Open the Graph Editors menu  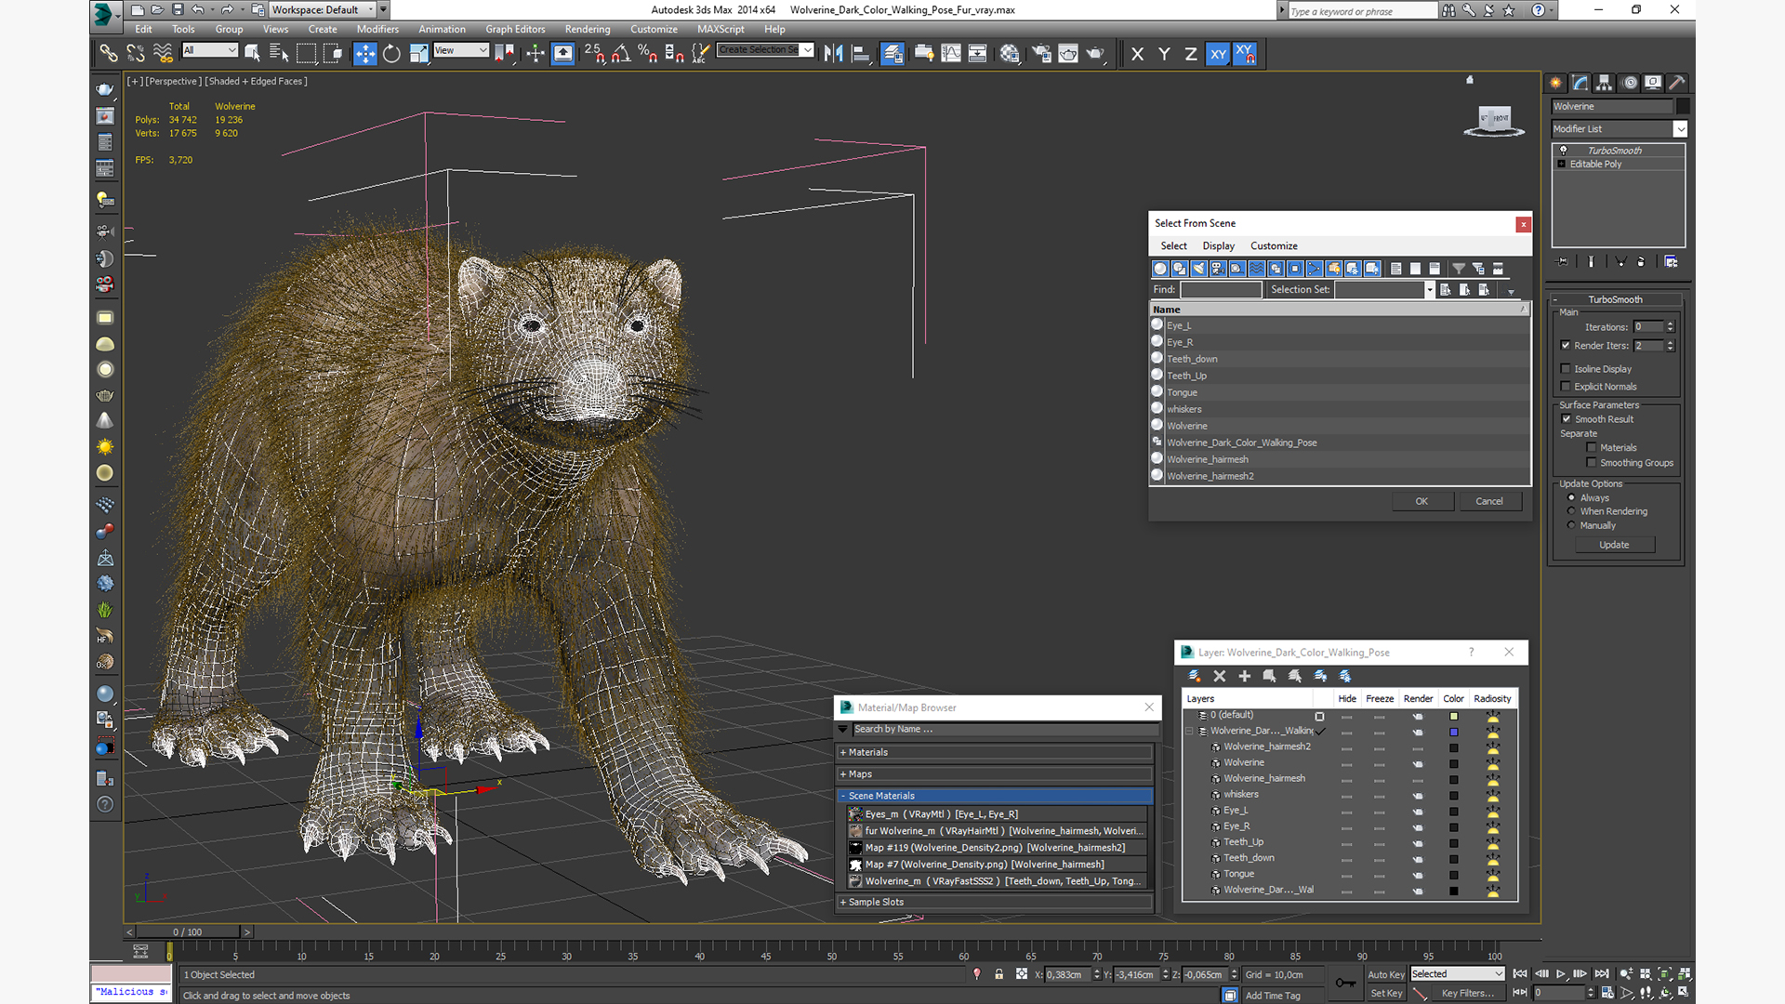click(515, 29)
